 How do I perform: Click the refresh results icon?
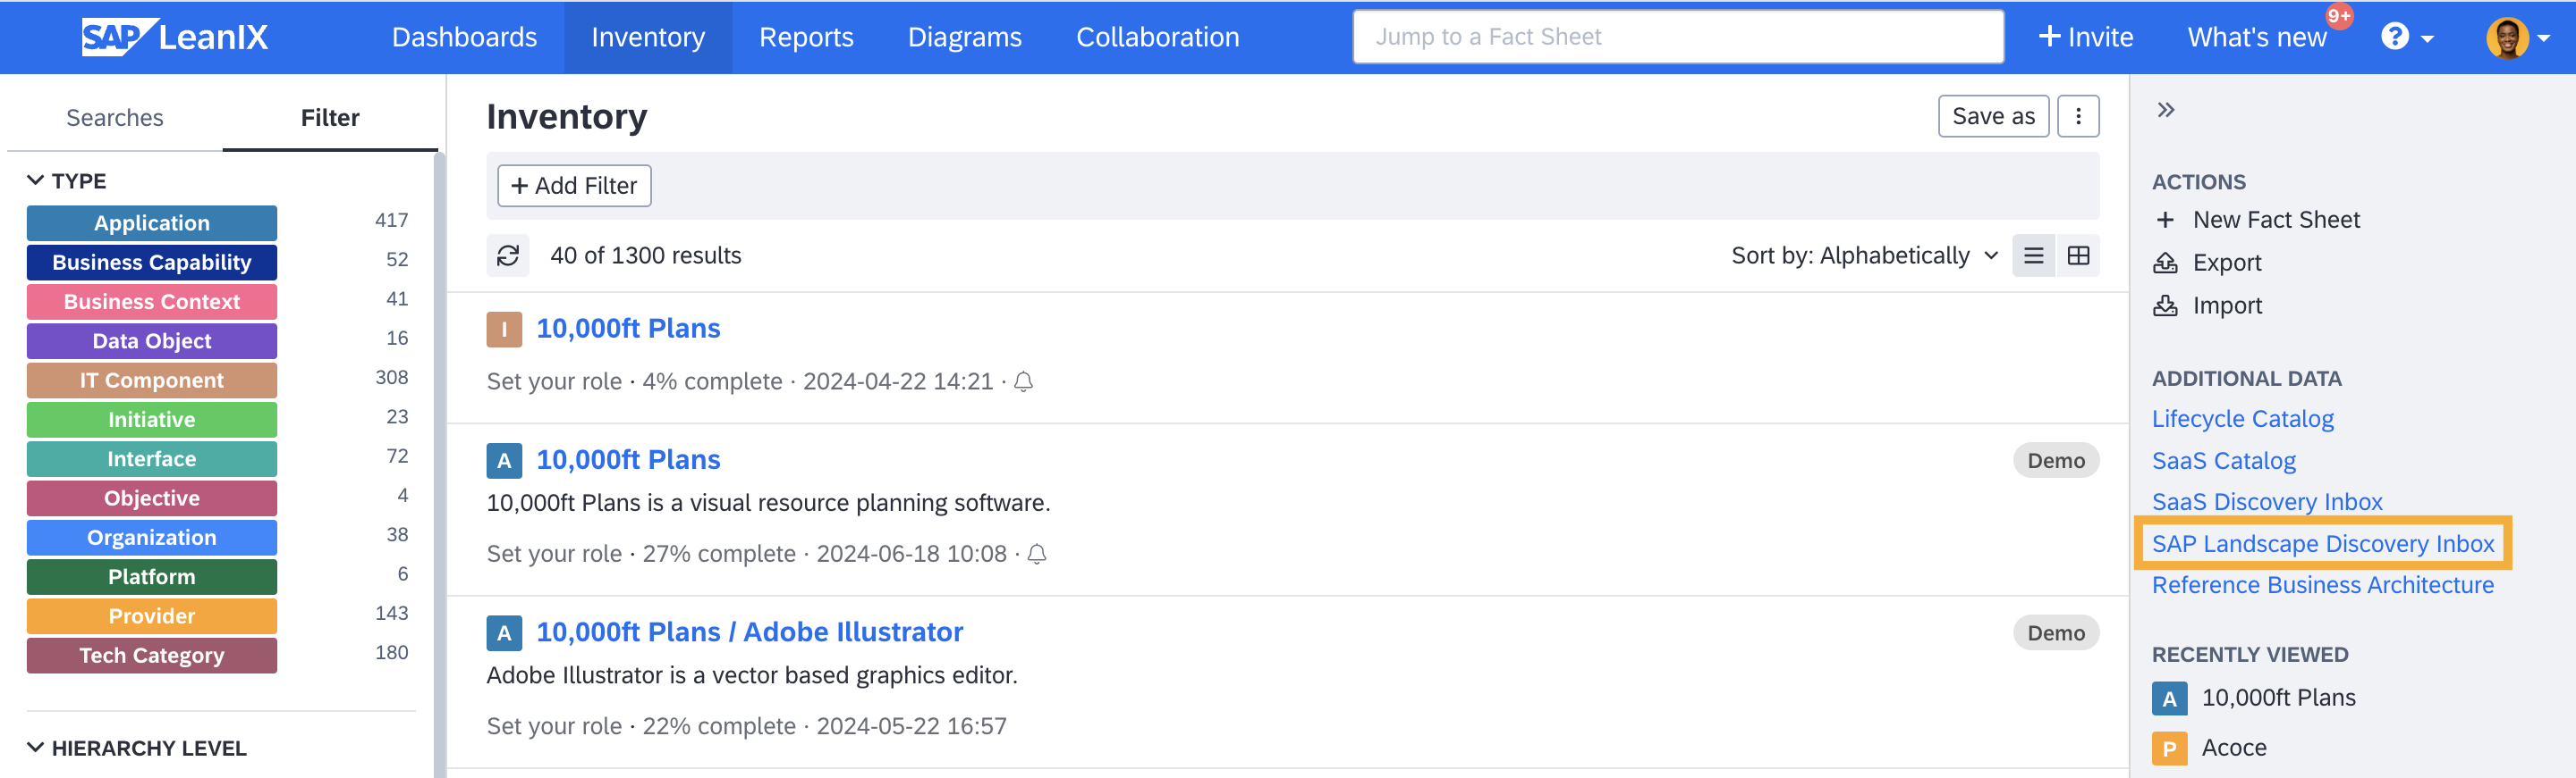pyautogui.click(x=508, y=255)
